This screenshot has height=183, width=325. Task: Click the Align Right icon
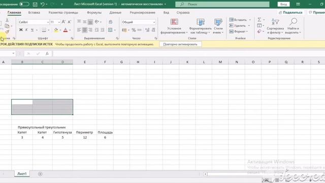click(90, 30)
